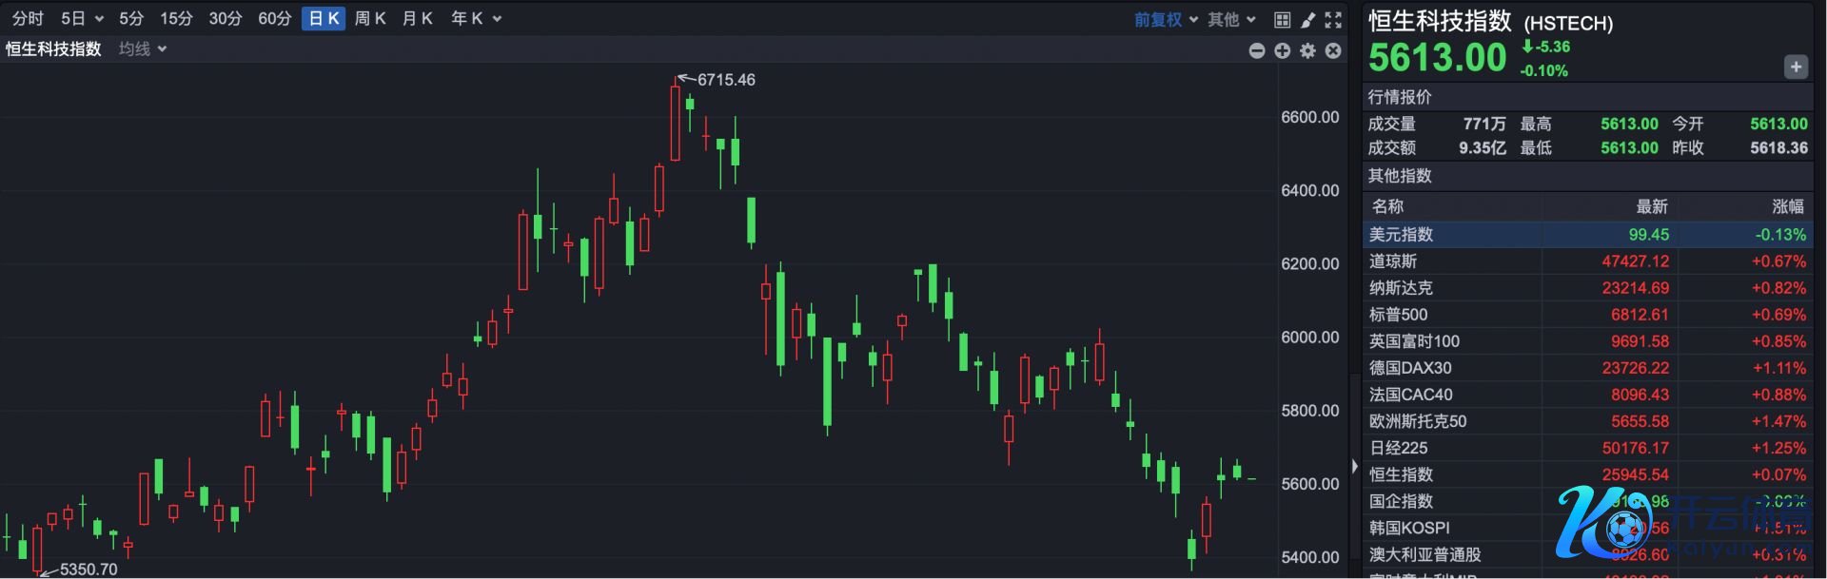Viewport: 1827px width, 579px height.
Task: Open the grid layout icon
Action: point(1283,20)
